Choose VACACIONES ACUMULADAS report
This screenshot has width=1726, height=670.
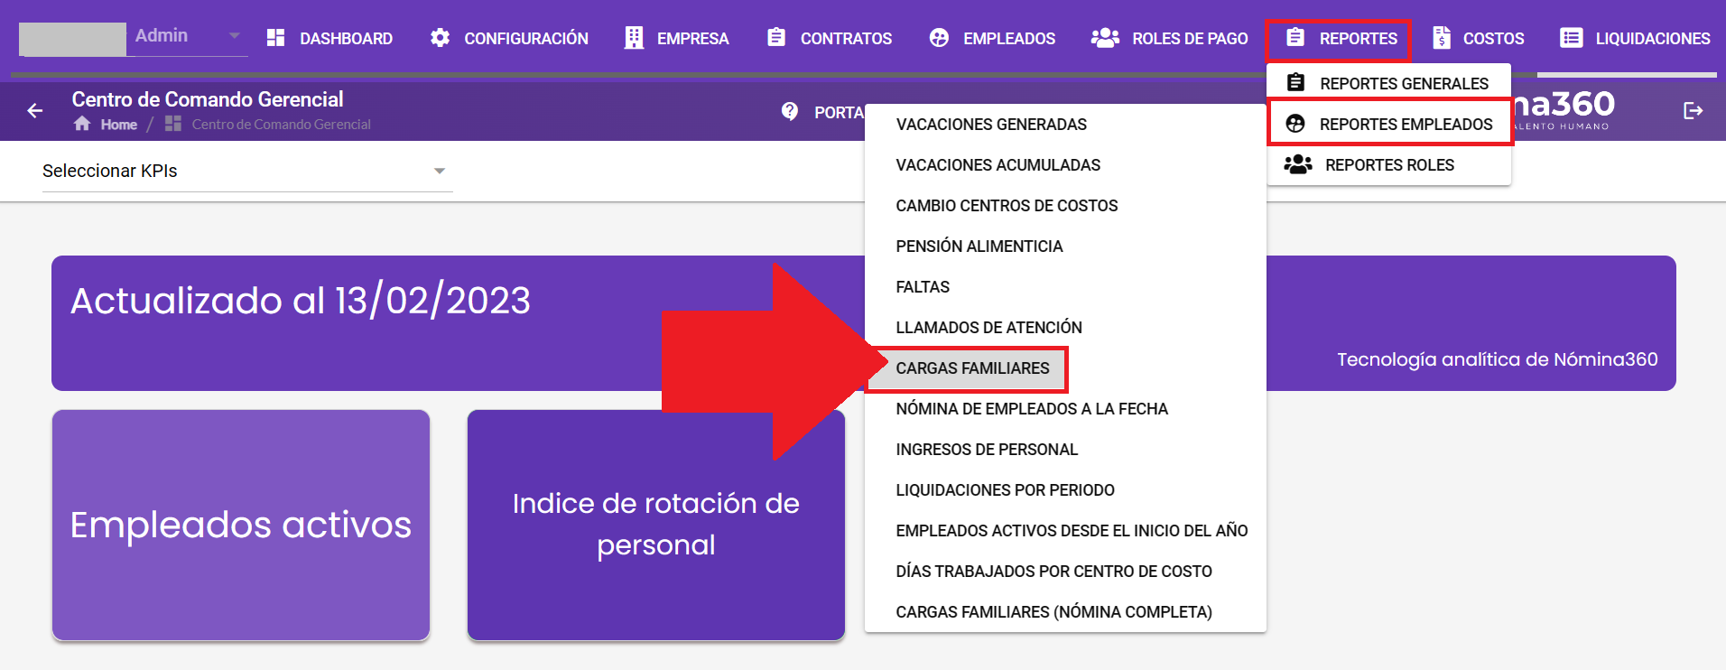coord(1065,165)
